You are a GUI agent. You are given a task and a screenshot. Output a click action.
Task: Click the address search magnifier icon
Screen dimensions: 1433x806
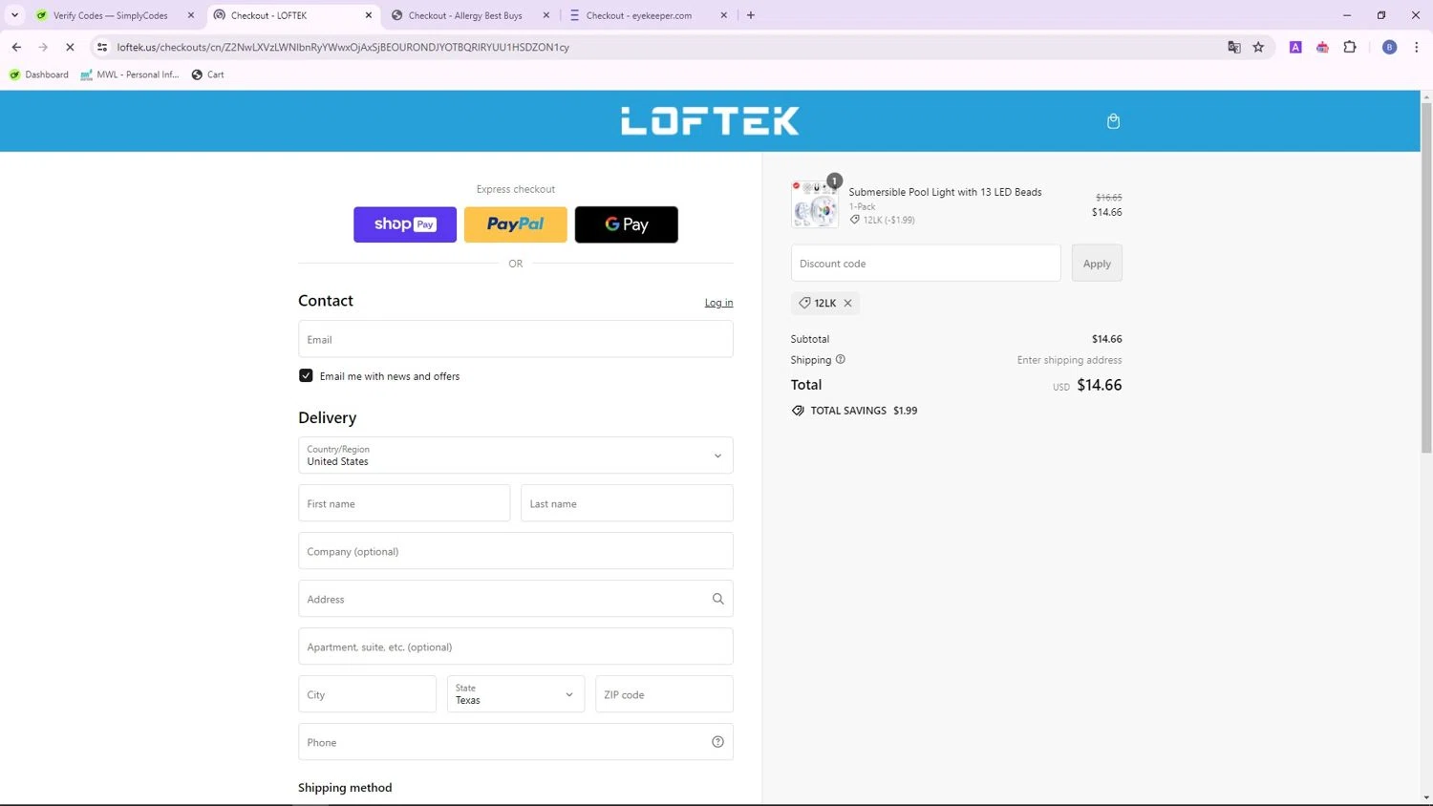tap(717, 599)
